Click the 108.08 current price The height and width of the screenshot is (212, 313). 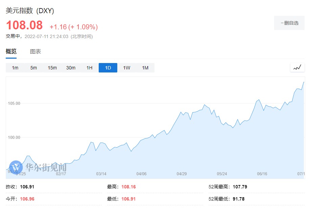pyautogui.click(x=24, y=26)
